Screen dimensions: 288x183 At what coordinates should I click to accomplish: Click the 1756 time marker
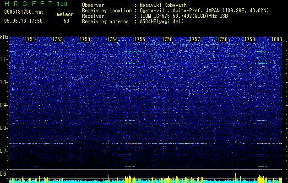168,39
